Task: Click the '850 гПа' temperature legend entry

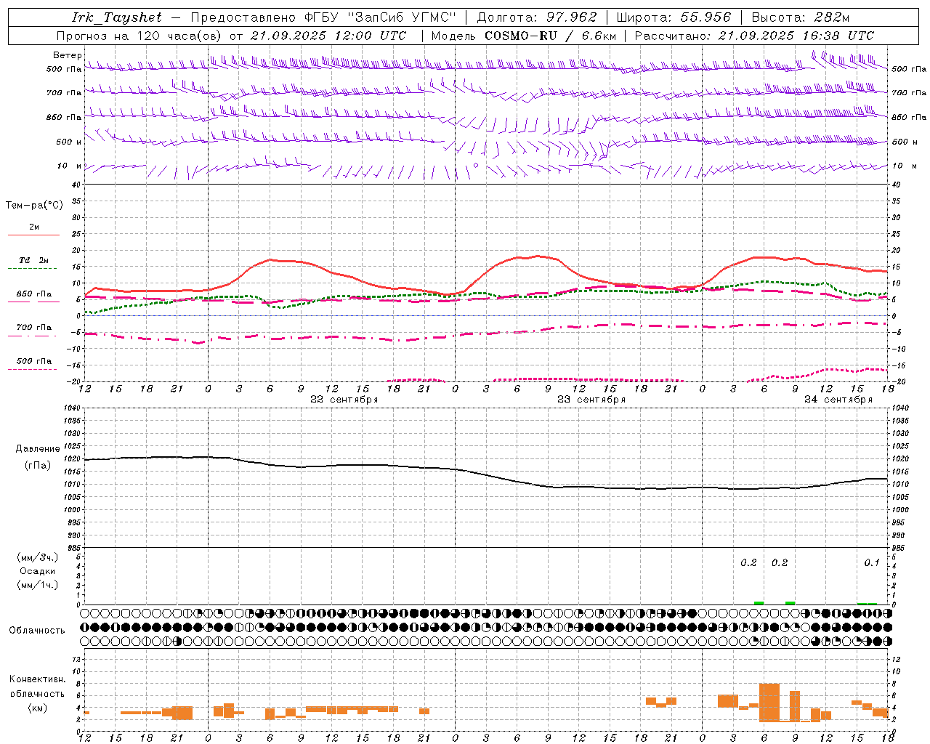Action: [34, 294]
